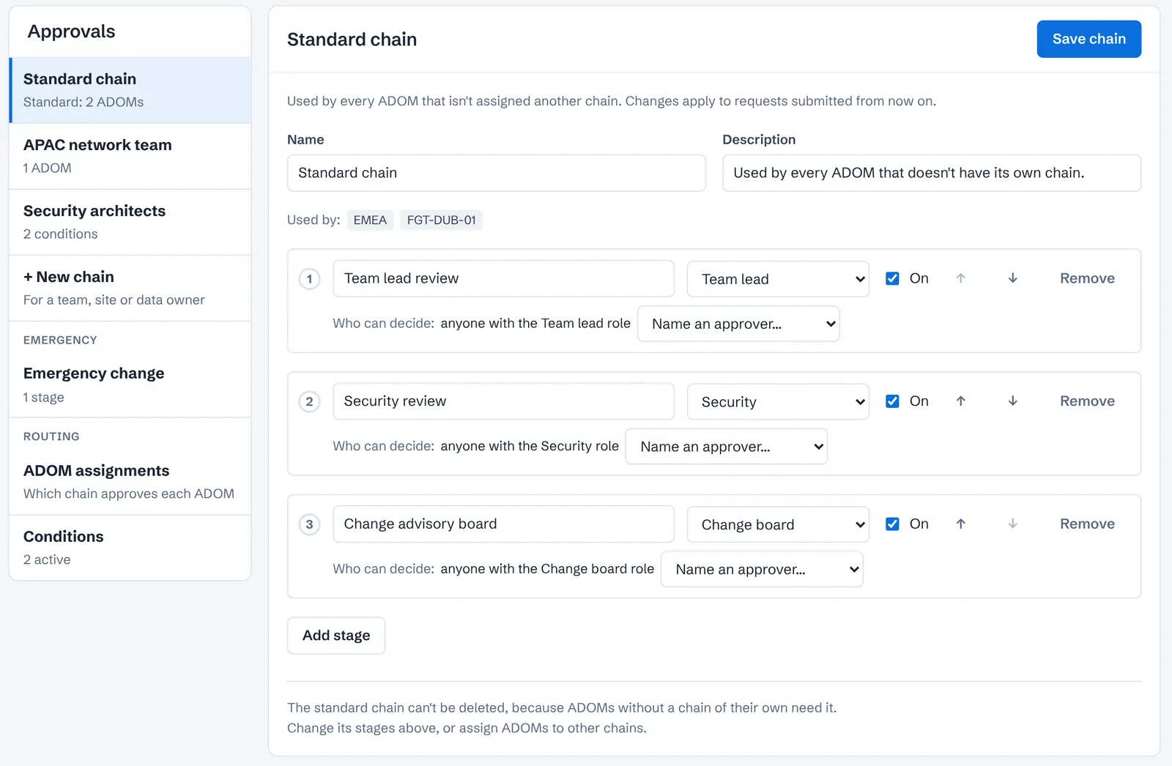The height and width of the screenshot is (766, 1172).
Task: Open the Security role dropdown
Action: click(778, 402)
